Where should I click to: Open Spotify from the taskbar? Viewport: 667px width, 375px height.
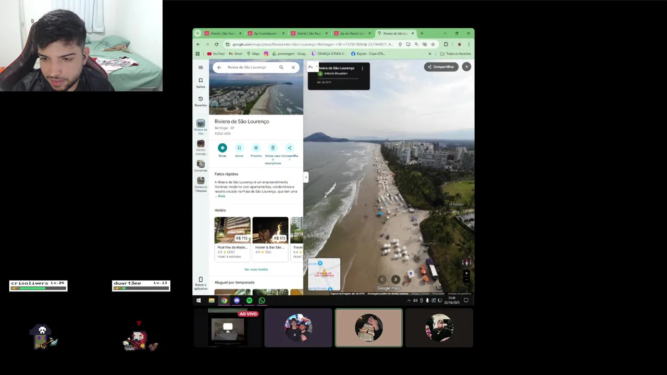[x=249, y=301]
